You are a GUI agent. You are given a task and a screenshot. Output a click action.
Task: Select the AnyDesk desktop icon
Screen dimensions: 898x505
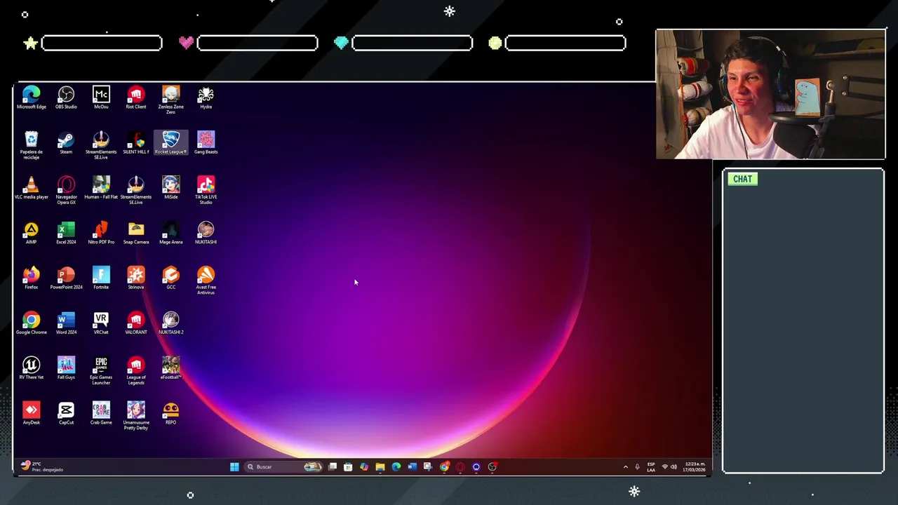tap(31, 413)
